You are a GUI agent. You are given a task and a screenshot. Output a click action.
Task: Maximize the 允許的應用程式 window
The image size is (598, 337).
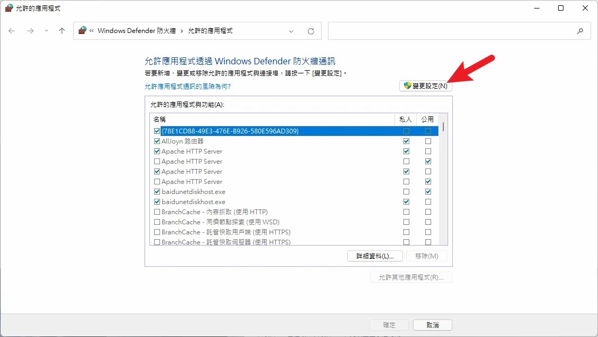(561, 8)
